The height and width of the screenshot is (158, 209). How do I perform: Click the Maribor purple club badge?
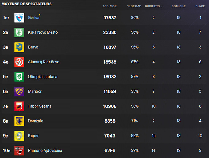click(x=19, y=91)
